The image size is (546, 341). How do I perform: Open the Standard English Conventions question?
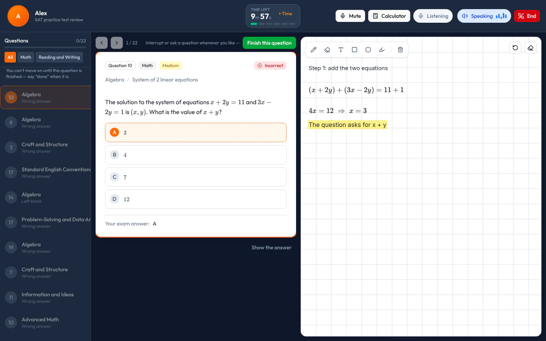pyautogui.click(x=45, y=172)
